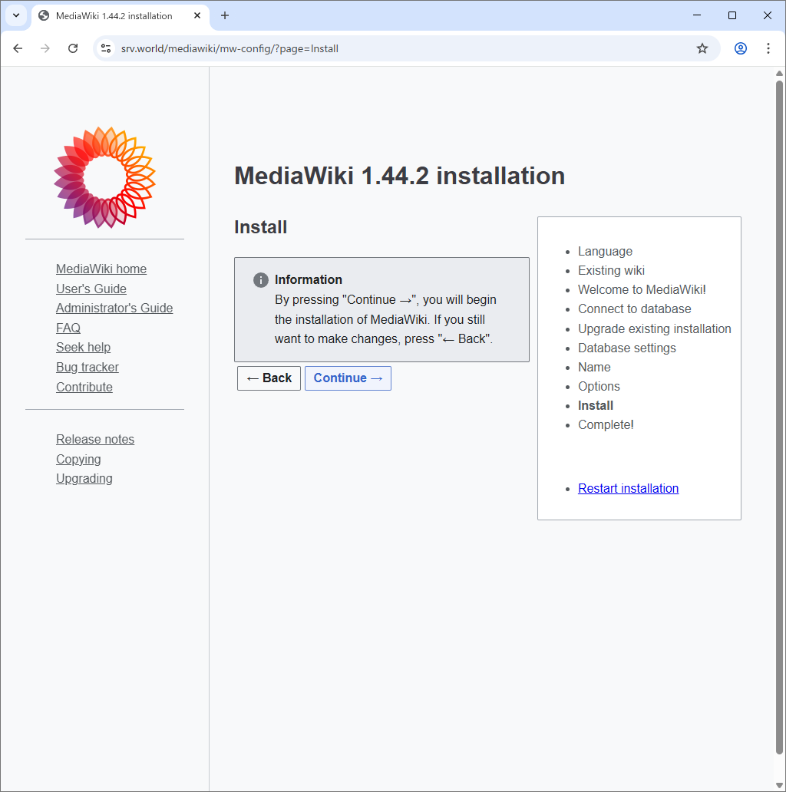This screenshot has height=792, width=786.
Task: Open the Administrator's Guide link
Action: click(114, 308)
